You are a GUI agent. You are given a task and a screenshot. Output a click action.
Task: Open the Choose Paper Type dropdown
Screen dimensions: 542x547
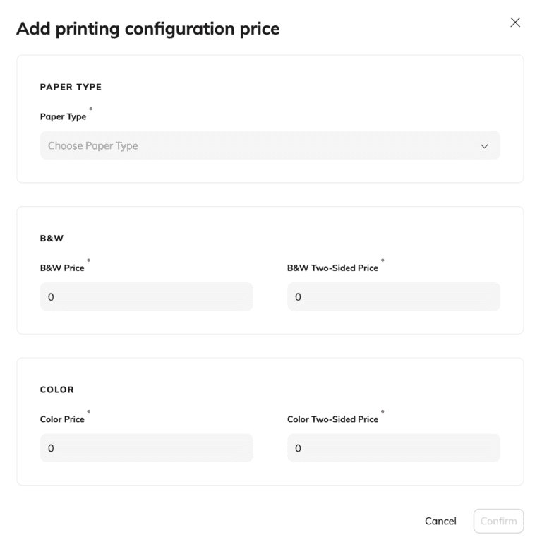(x=270, y=145)
